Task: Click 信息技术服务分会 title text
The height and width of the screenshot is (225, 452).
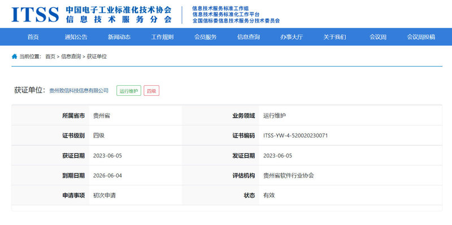Action: tap(119, 19)
